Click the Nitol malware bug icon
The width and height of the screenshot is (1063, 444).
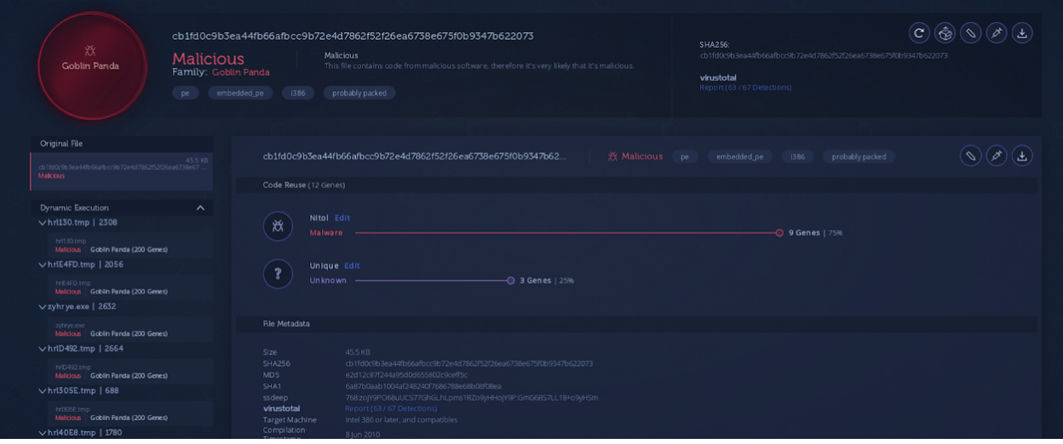click(x=278, y=226)
